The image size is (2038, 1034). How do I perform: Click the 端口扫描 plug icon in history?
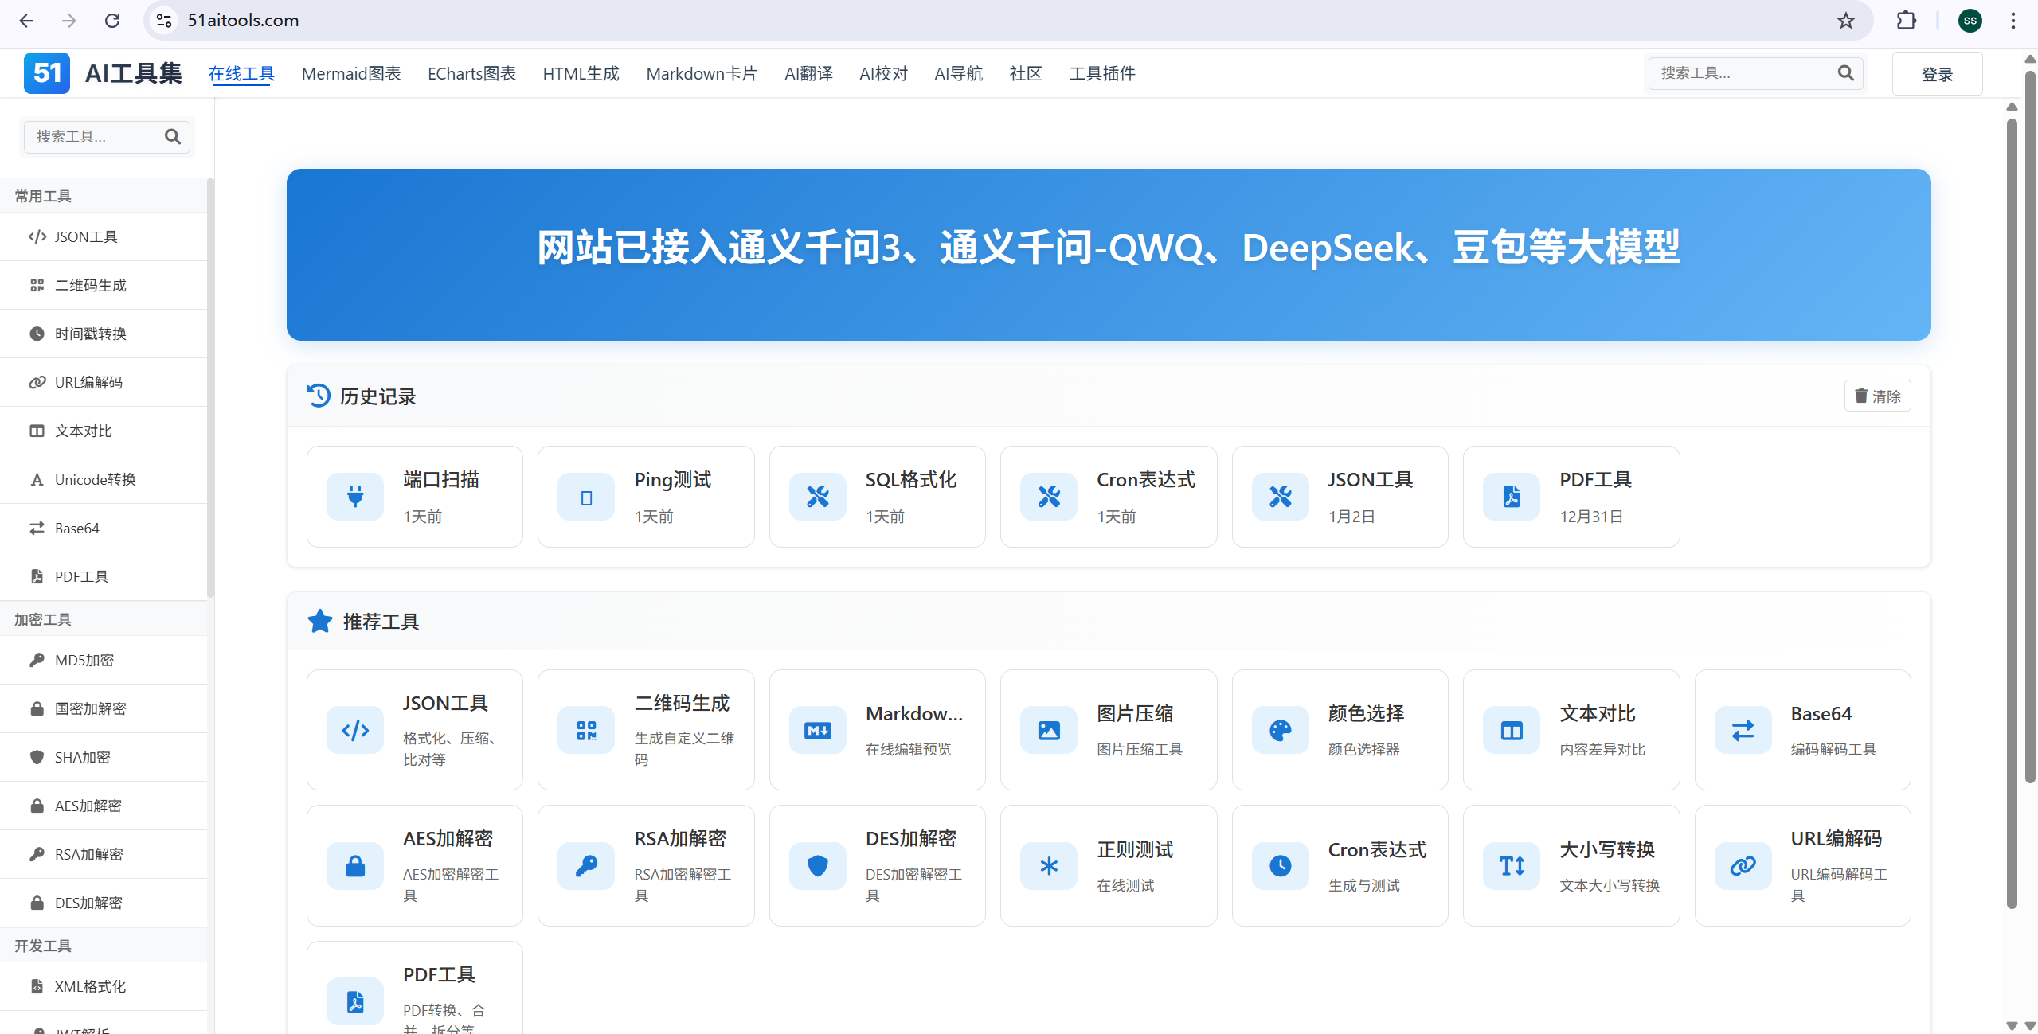(355, 497)
